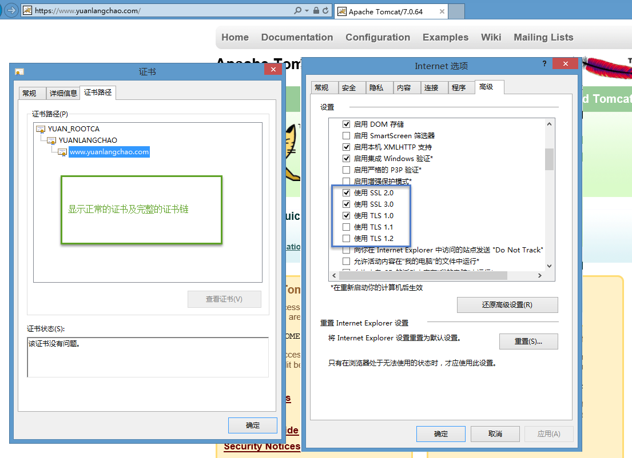Viewport: 632px width, 458px height.
Task: Toggle 启用本机 XMLHTTP 支持 checkbox
Action: point(346,147)
